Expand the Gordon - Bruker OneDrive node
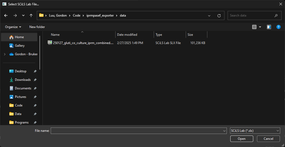Image resolution: width=285 pixels, height=147 pixels. click(x=5, y=54)
